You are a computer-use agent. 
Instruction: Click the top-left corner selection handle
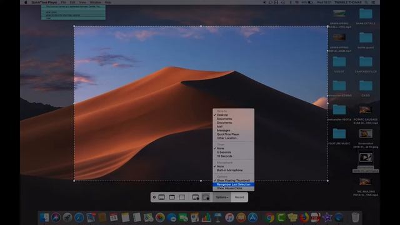coord(74,26)
